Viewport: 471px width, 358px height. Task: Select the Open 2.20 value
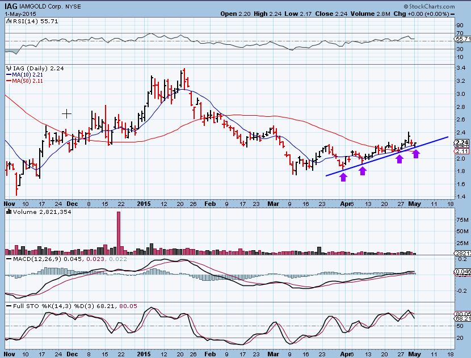click(235, 14)
